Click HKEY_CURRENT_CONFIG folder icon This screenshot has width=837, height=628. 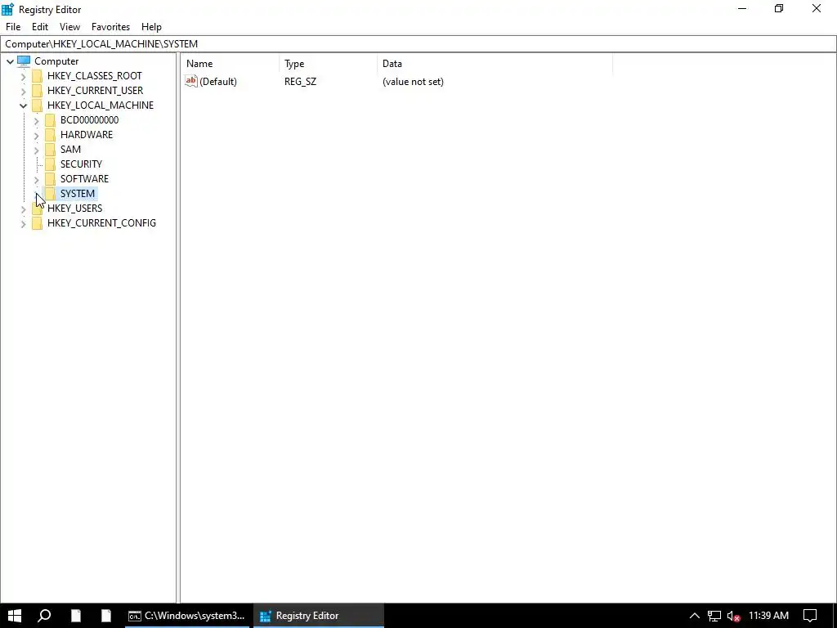click(38, 222)
